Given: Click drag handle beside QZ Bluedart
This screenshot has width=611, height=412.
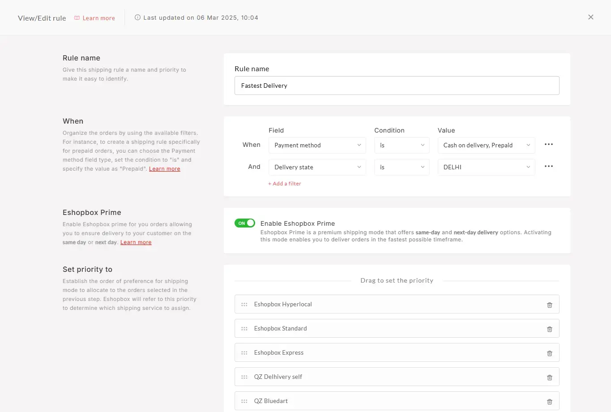Looking at the screenshot, I should click(x=244, y=401).
